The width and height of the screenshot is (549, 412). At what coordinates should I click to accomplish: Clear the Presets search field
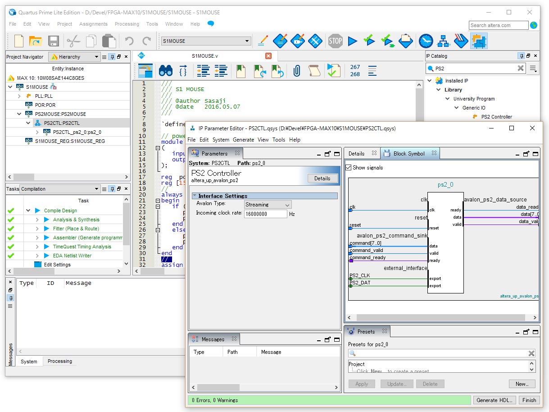click(531, 353)
